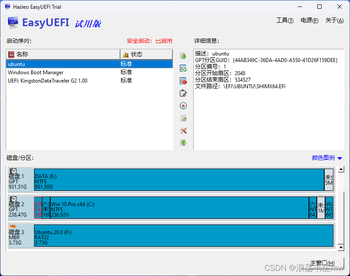This screenshot has width=350, height=276.
Task: Click the delete boot entry icon
Action: click(183, 81)
